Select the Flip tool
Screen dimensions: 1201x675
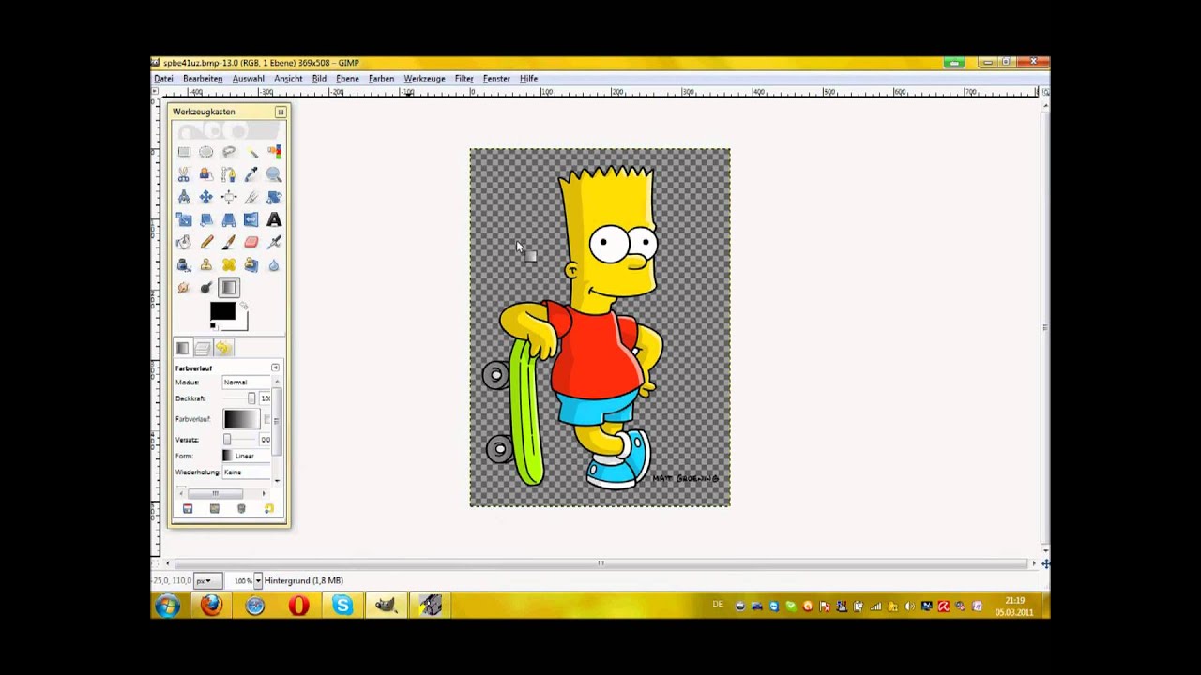(251, 219)
